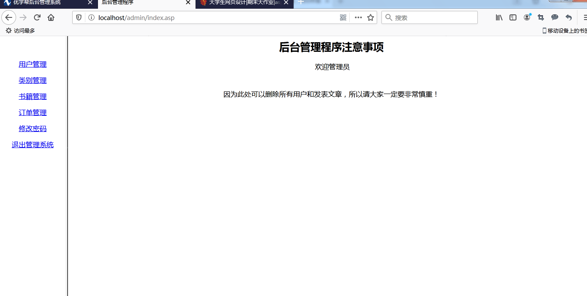
Task: Open the Firefox account avatar icon
Action: click(x=527, y=17)
